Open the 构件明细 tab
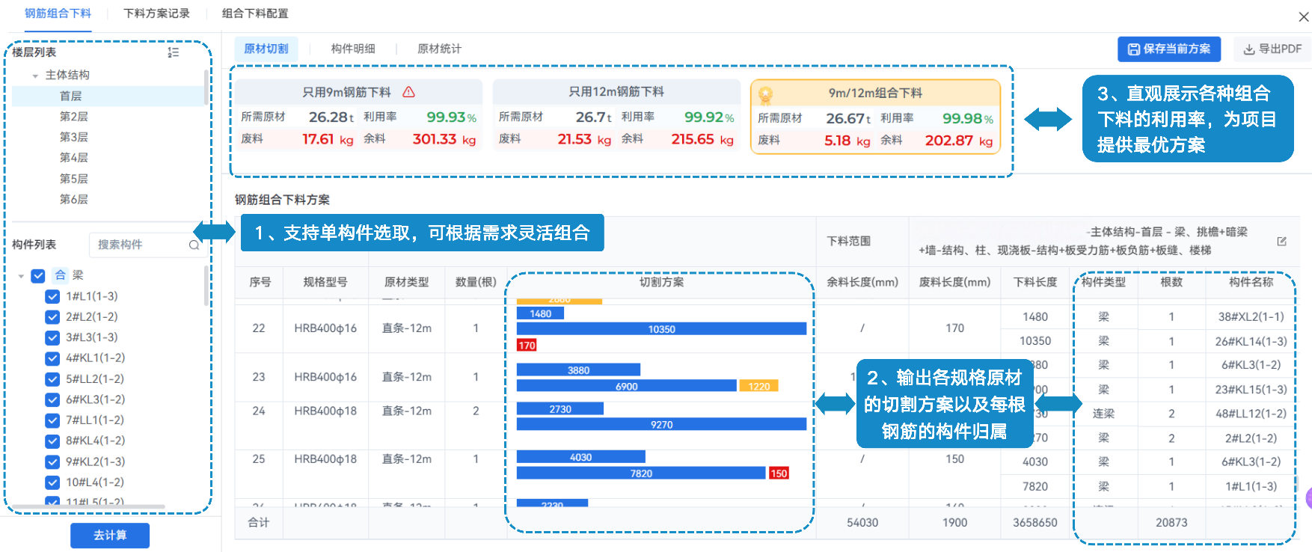The image size is (1312, 552). click(353, 49)
